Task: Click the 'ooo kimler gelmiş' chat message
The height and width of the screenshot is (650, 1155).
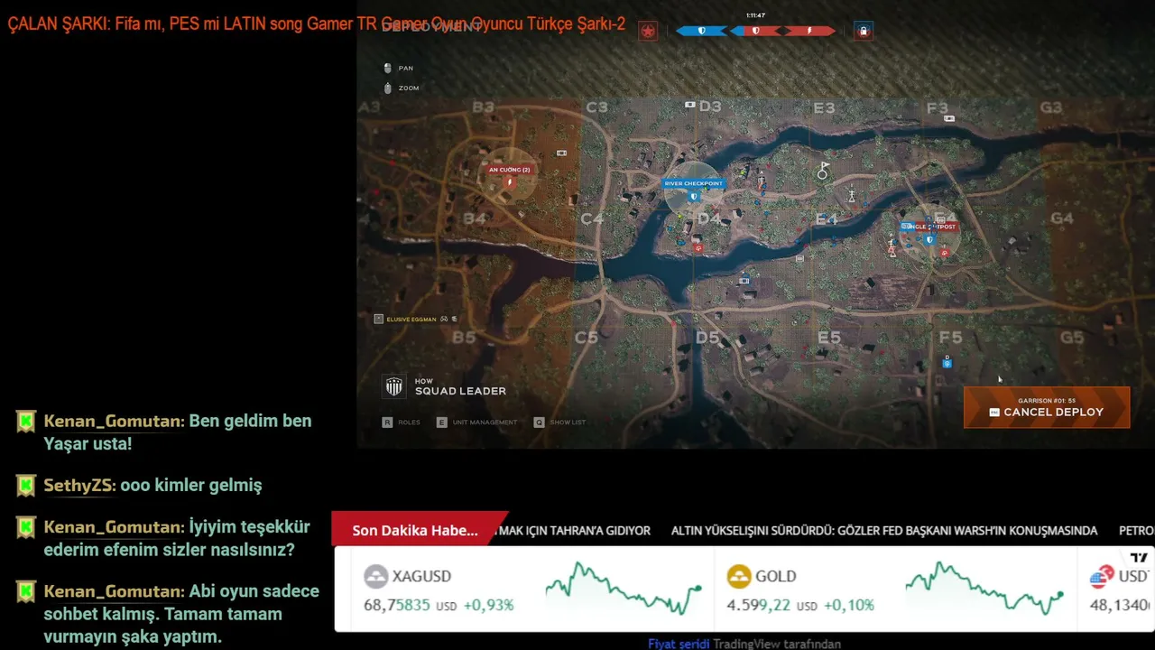Action: coord(191,486)
